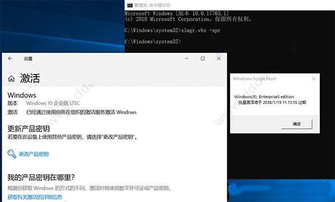Click the 根据你获取 Windows 的方式的不同 paragraph
This screenshot has width=335, height=202.
pyautogui.click(x=89, y=188)
